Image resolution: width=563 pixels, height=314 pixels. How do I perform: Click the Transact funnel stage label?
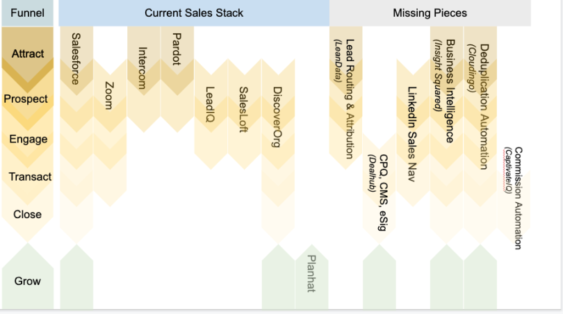pyautogui.click(x=30, y=176)
